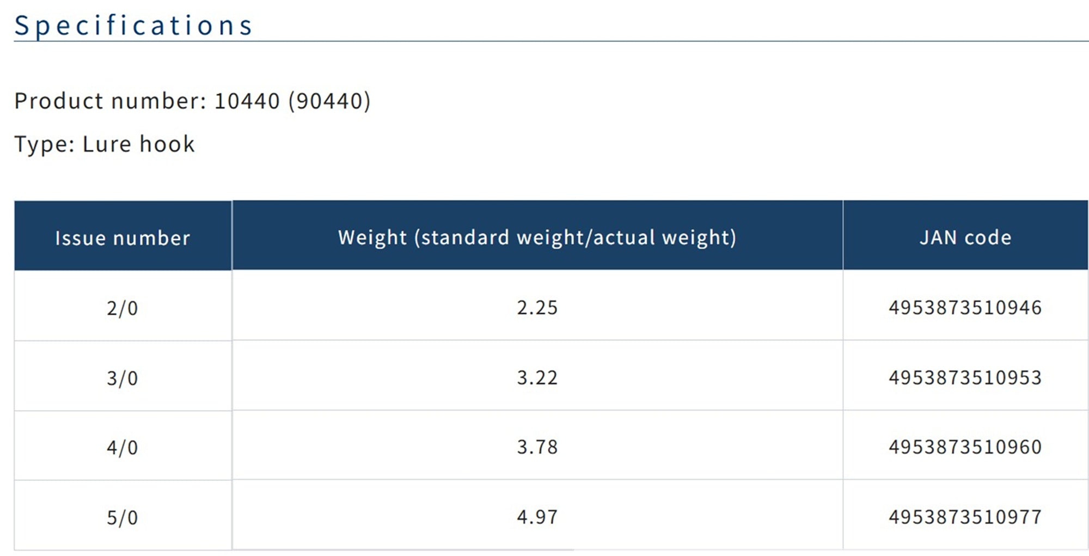Click the 2.25 weight value

click(537, 308)
